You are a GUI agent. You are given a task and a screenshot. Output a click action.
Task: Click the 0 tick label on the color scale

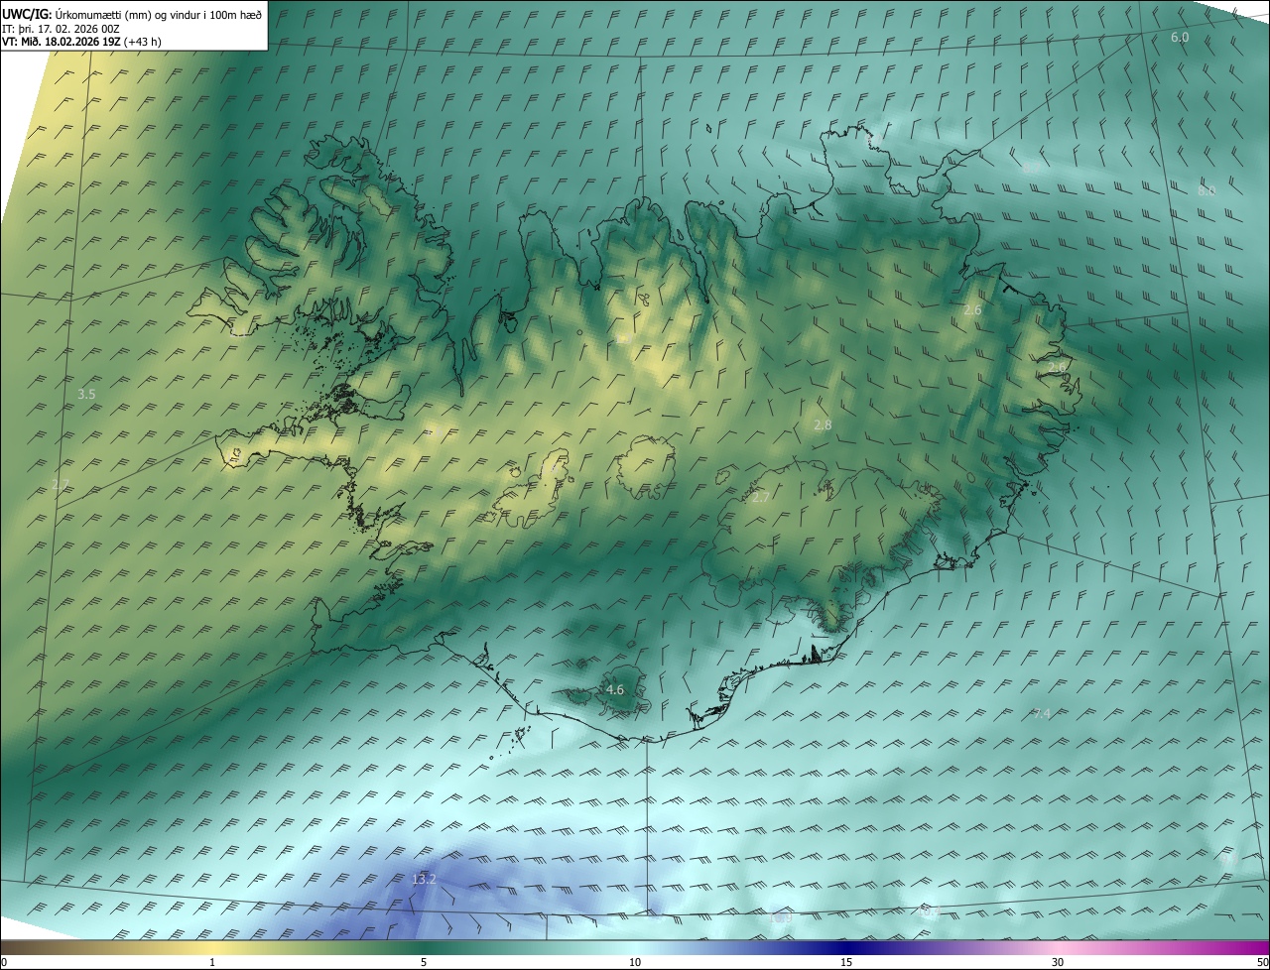coord(4,962)
